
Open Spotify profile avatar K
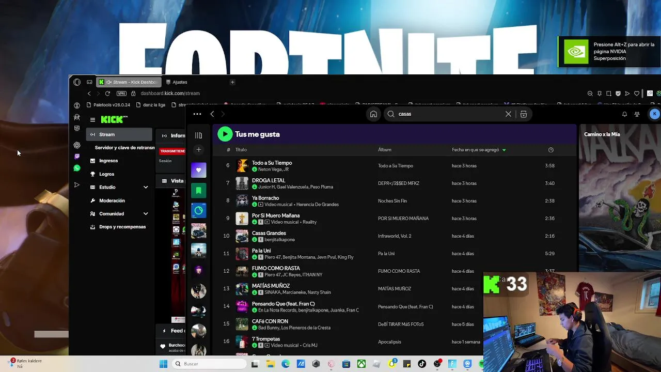tap(654, 114)
